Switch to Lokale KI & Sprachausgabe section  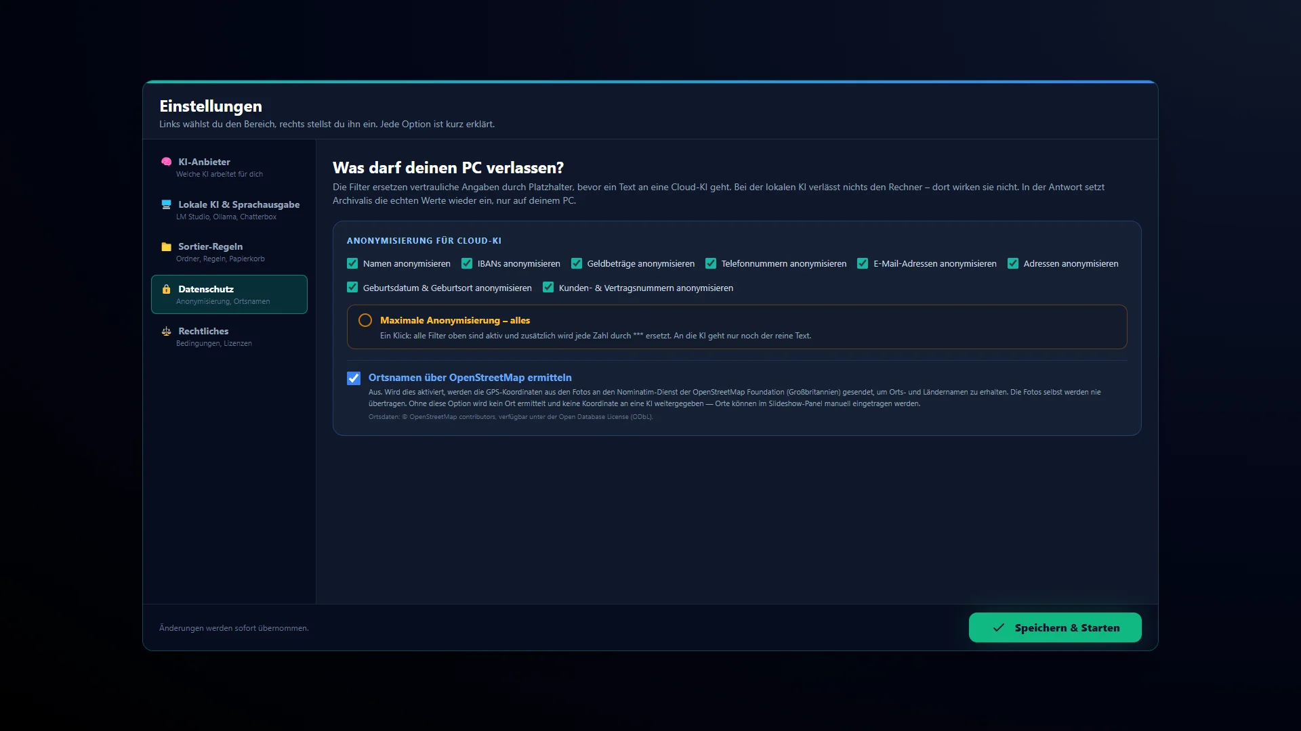(x=229, y=210)
